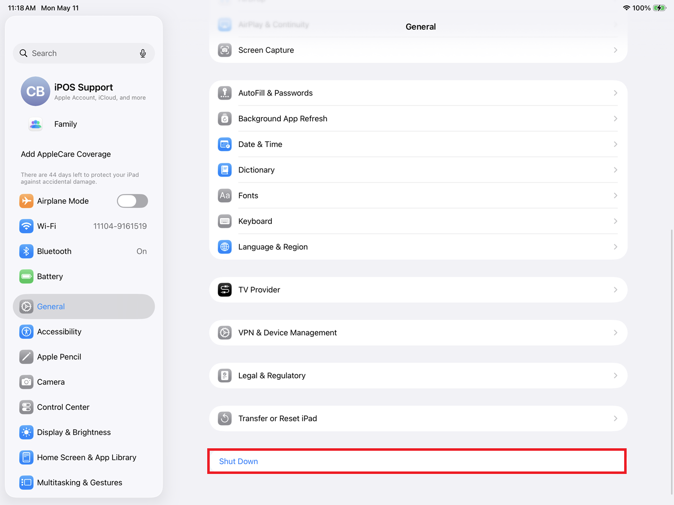Tap the Display & Brightness icon
The width and height of the screenshot is (674, 505).
[x=27, y=433]
